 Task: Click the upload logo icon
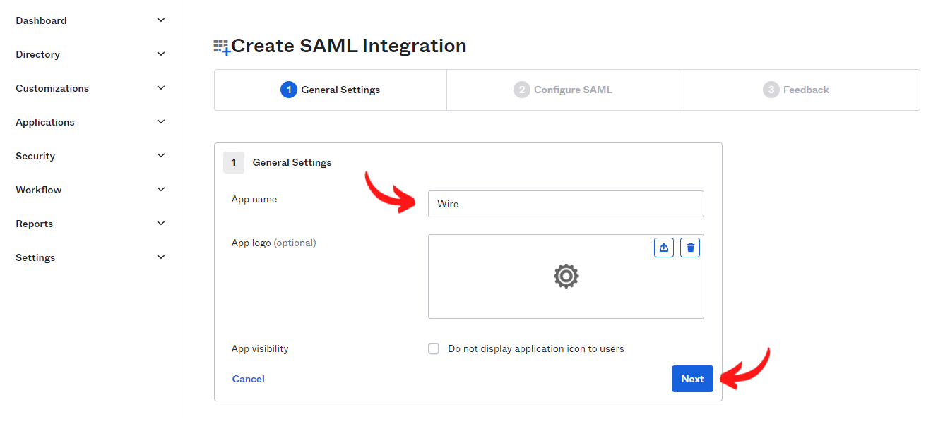(663, 248)
